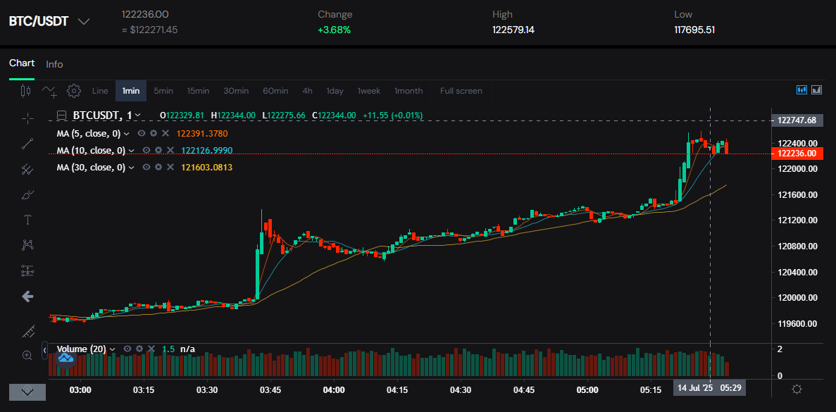Switch to the Info tab
Screen dimensions: 836x412
coord(54,65)
